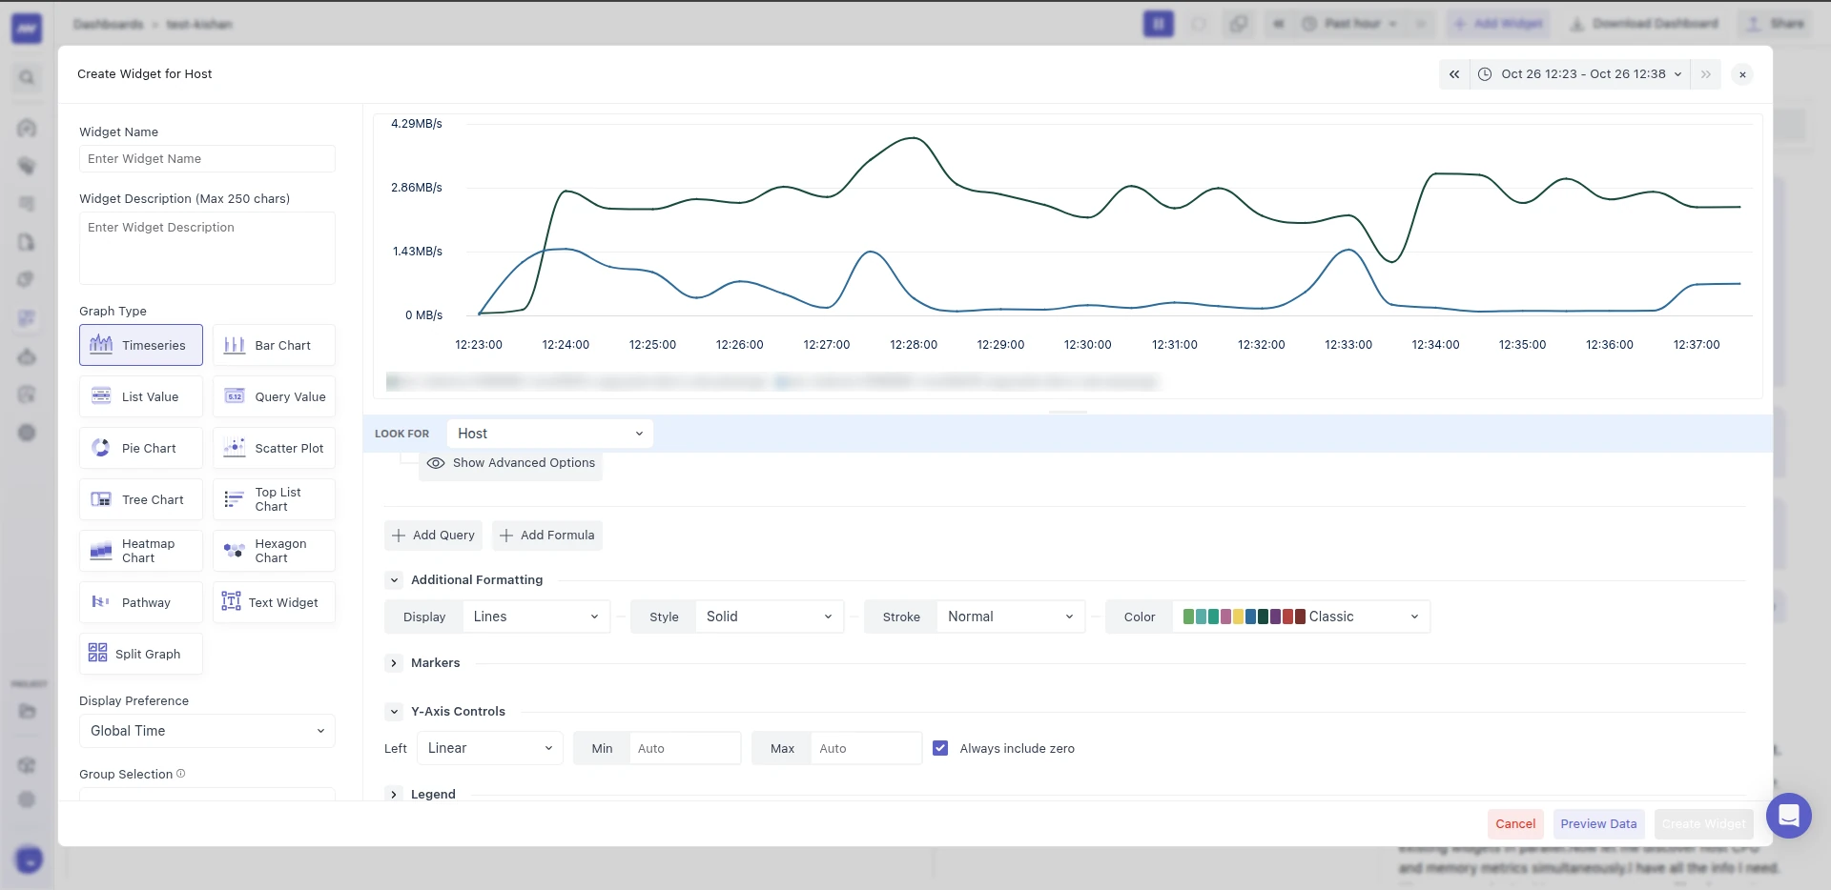Expand the Legend section
This screenshot has height=890, width=1831.
[x=394, y=795]
